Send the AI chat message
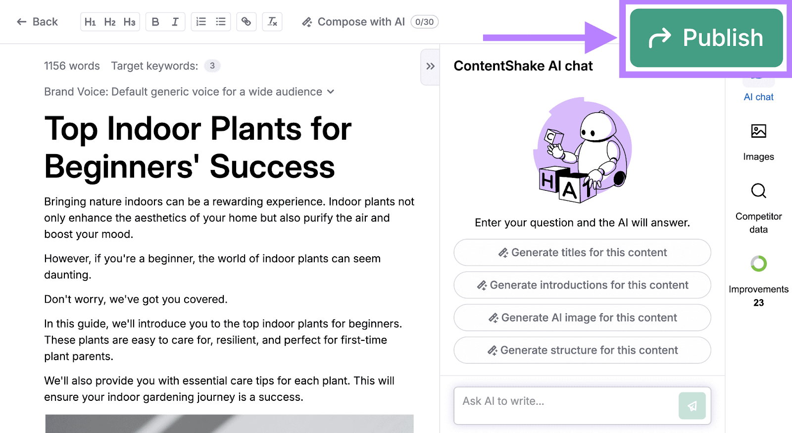792x433 pixels. click(x=692, y=406)
